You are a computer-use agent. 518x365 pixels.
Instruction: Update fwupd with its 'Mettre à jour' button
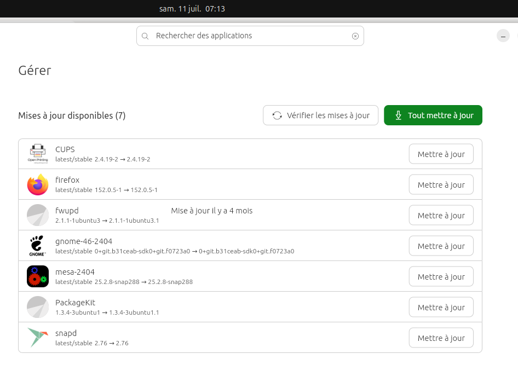click(441, 216)
